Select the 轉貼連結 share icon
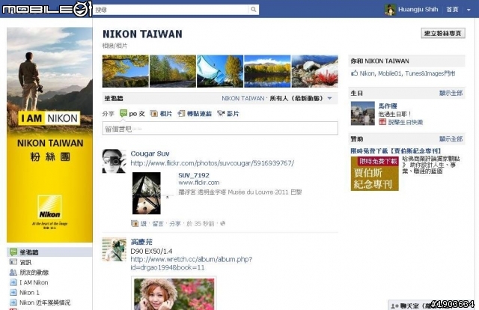479x310 pixels. (181, 113)
